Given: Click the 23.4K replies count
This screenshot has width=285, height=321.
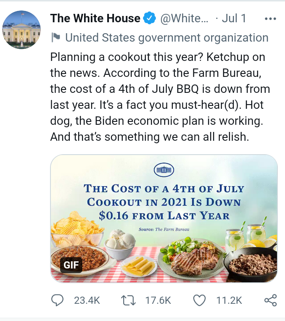Looking at the screenshot, I should 87,300.
